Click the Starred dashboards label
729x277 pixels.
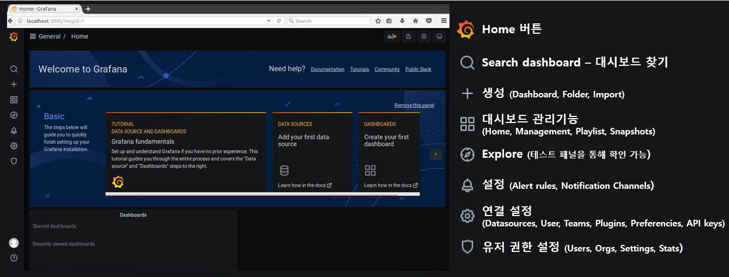[54, 226]
